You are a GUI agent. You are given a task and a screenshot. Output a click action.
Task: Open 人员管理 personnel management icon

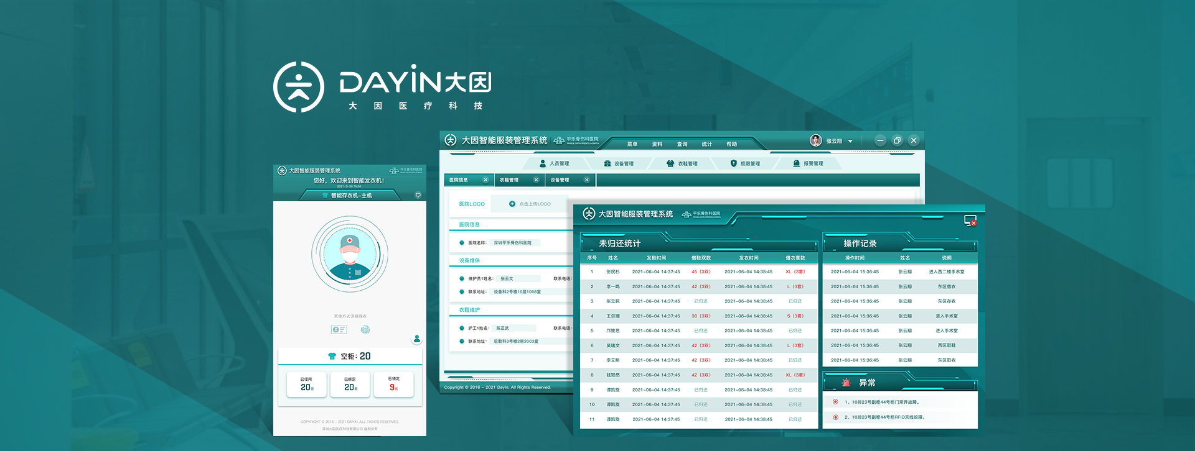(543, 163)
